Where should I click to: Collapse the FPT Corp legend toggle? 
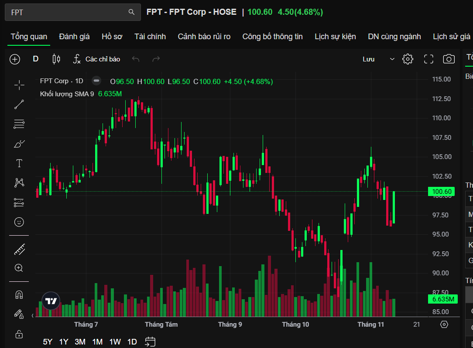(x=96, y=81)
